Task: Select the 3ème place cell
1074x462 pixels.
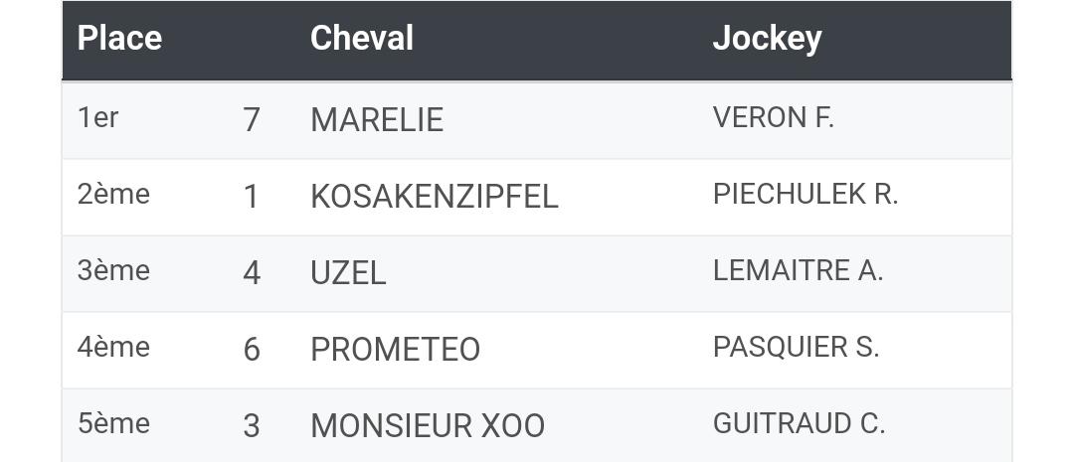Action: coord(113,271)
